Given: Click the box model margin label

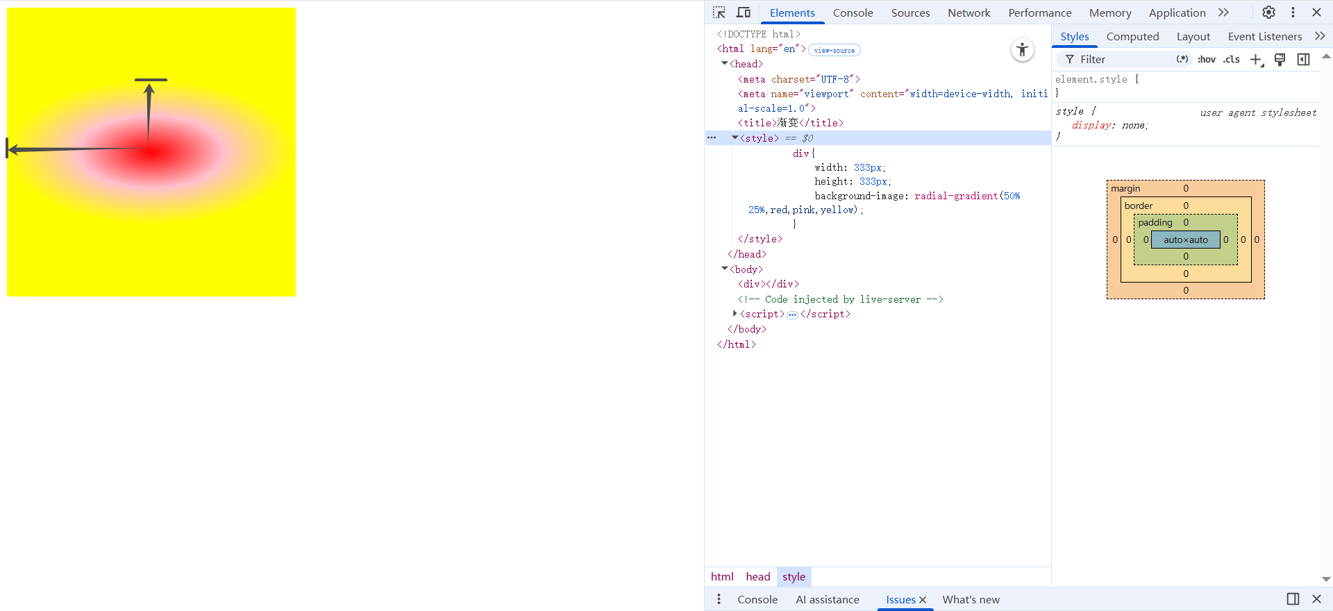Looking at the screenshot, I should click(x=1125, y=189).
